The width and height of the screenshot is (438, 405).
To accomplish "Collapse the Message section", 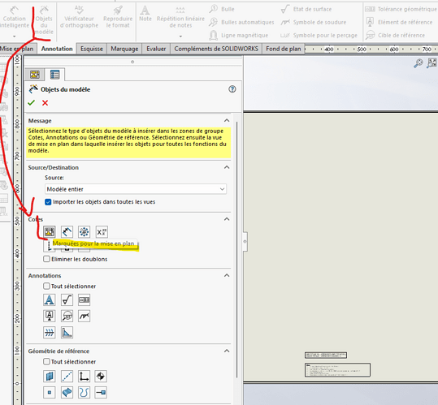I will point(227,121).
